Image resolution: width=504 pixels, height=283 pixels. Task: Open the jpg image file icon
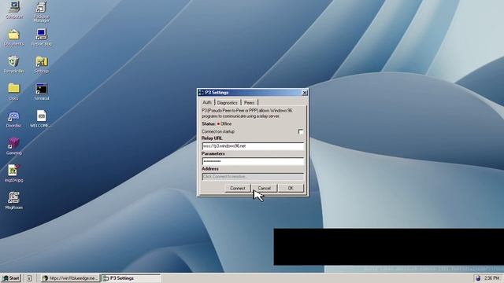(14, 174)
